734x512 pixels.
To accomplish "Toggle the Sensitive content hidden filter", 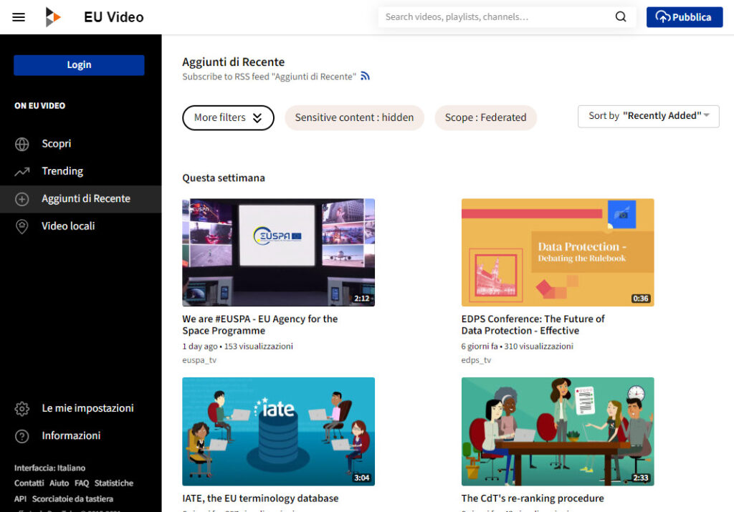I will click(354, 117).
